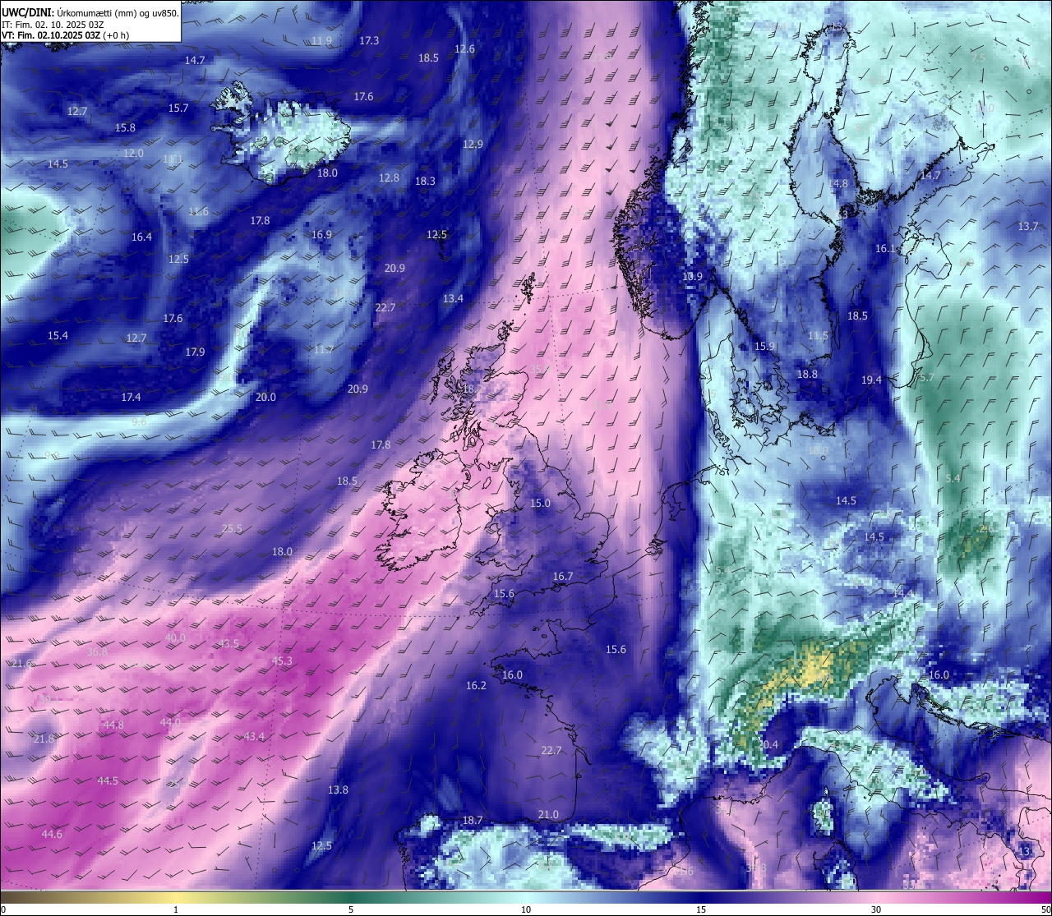Click the 18.3 value label
1052x916 pixels.
pyautogui.click(x=425, y=181)
